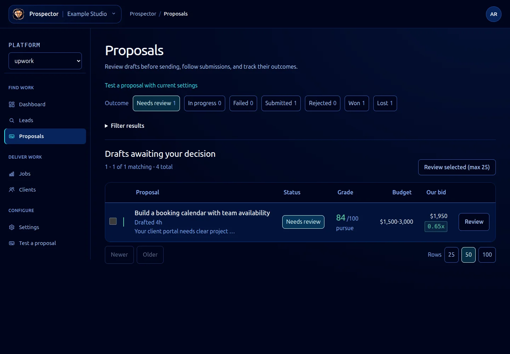510x354 pixels.
Task: Set rows per page to 100
Action: 487,255
